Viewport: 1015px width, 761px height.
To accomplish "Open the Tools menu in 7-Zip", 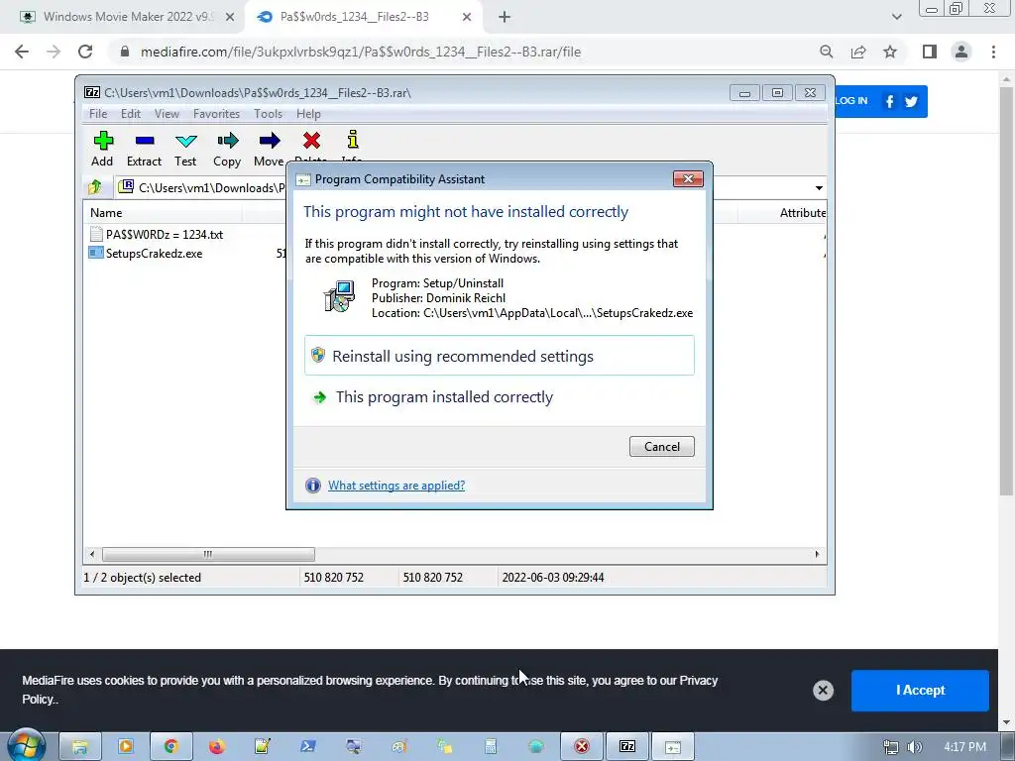I will pyautogui.click(x=268, y=114).
